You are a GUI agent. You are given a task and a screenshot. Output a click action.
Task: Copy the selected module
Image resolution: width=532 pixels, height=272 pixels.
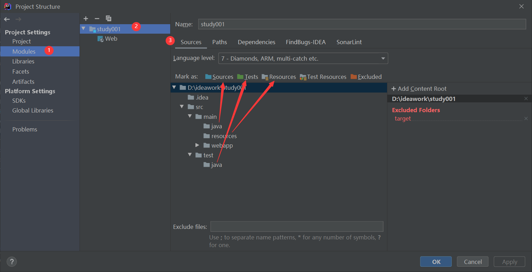[109, 18]
